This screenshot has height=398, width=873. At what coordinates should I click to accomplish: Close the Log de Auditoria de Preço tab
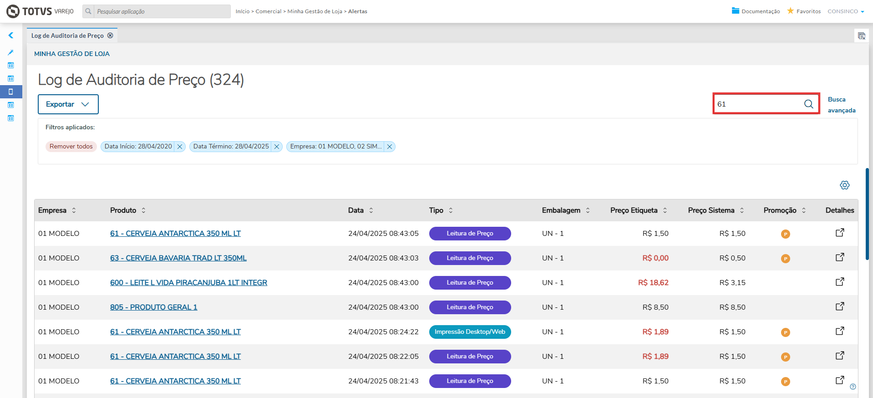click(x=110, y=36)
